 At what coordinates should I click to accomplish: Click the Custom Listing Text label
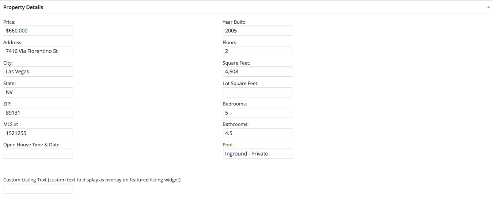coord(92,180)
